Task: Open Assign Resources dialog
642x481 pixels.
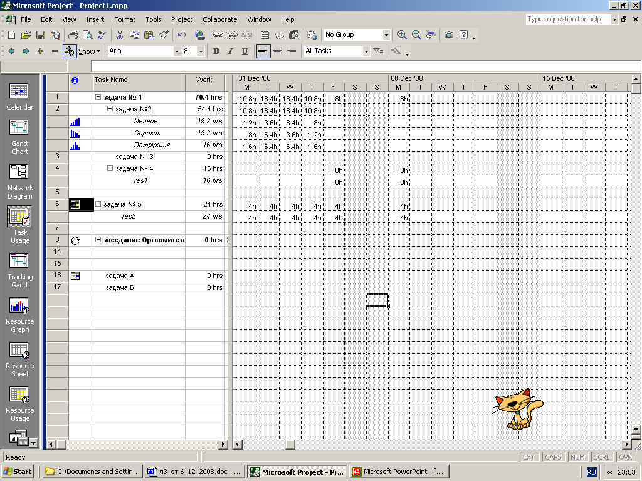Action: coord(294,35)
